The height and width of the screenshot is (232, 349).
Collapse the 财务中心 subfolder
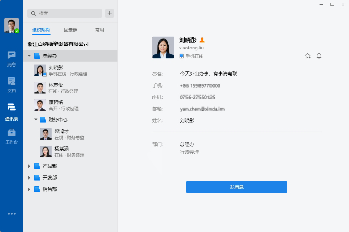coord(36,120)
